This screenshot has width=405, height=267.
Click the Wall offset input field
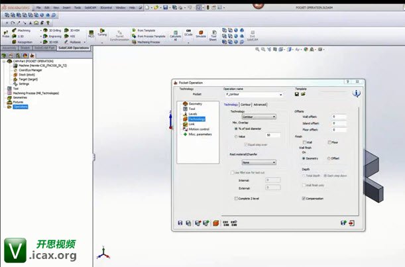[339, 117]
